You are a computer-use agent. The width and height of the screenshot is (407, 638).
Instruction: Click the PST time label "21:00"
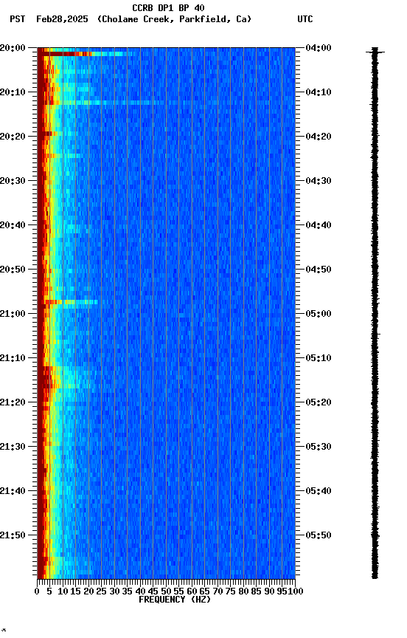coord(13,314)
